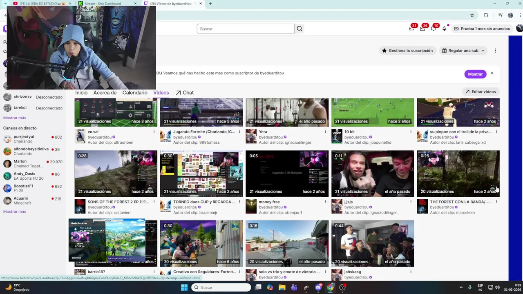
Task: Focus Windows taskbar Buscar search box
Action: (x=221, y=287)
